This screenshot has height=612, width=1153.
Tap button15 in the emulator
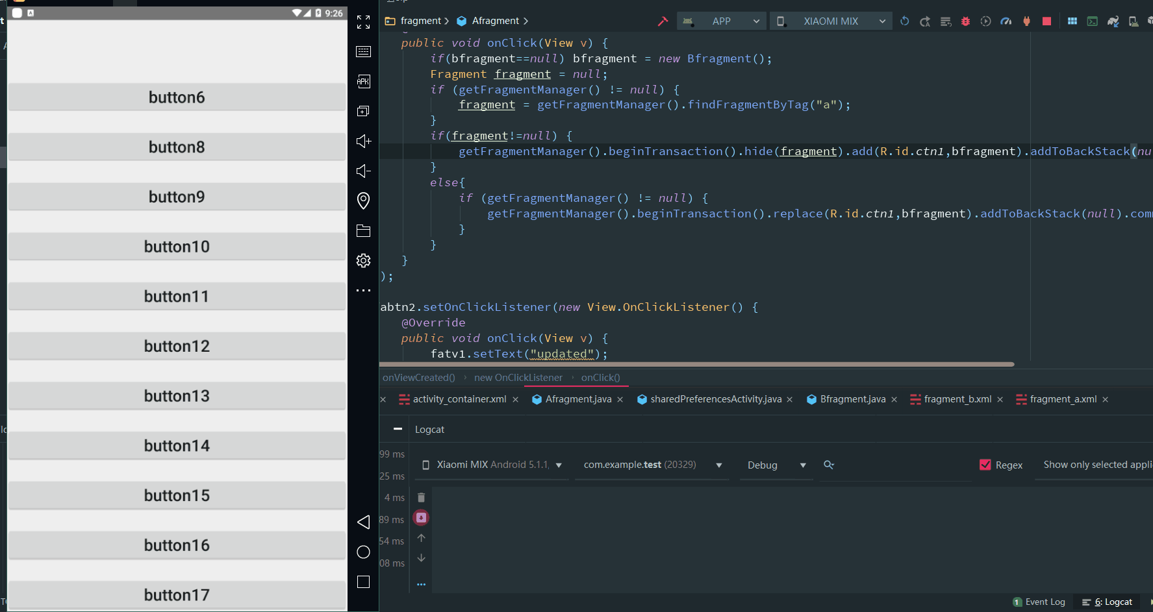pyautogui.click(x=177, y=495)
